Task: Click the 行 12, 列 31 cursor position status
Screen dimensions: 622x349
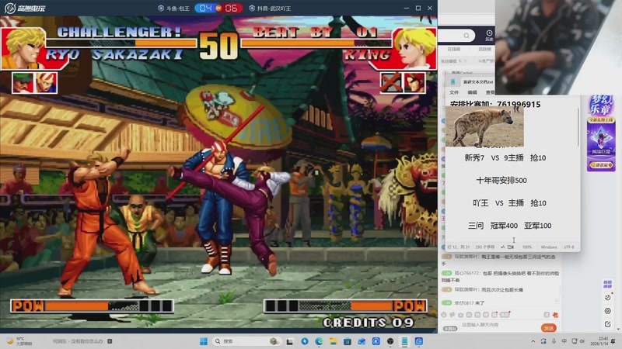Action: coord(459,247)
